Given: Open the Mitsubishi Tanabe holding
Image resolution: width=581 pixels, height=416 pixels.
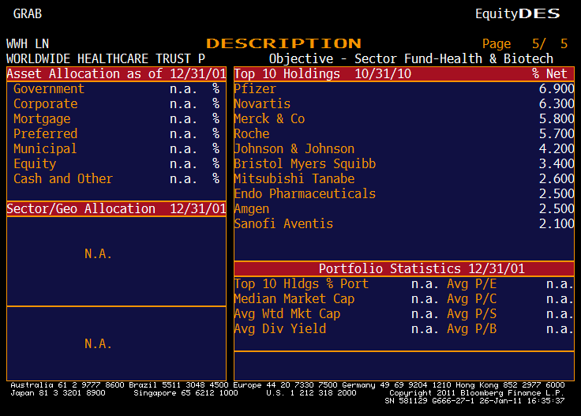Looking at the screenshot, I should tap(294, 179).
